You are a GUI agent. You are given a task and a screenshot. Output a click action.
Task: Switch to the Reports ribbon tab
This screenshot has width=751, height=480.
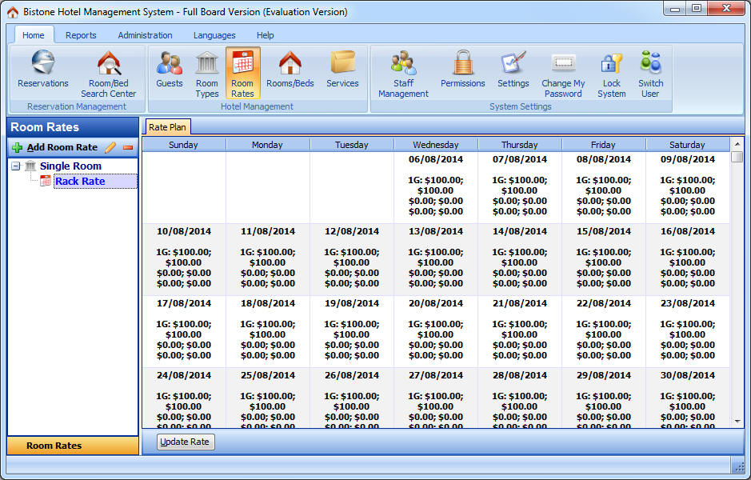click(81, 35)
